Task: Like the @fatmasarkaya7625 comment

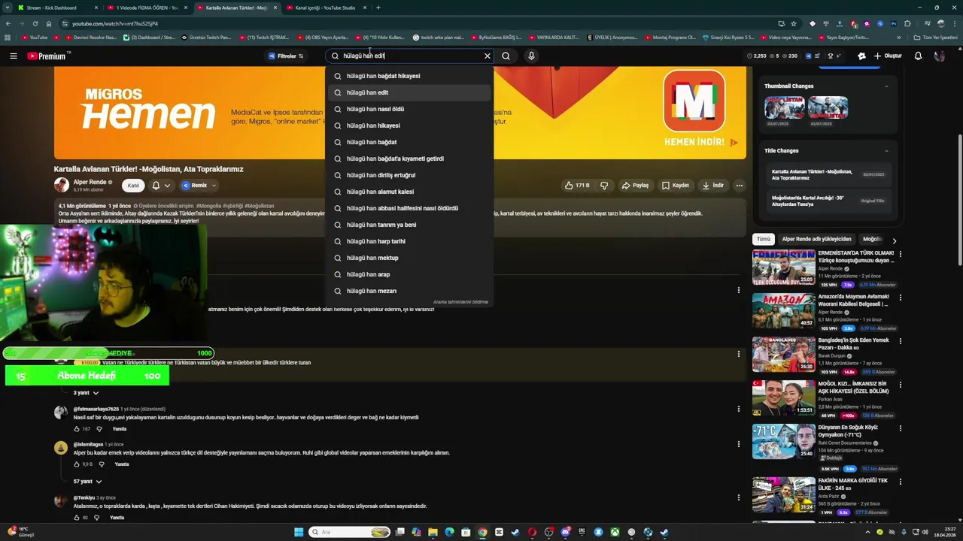Action: pyautogui.click(x=77, y=429)
